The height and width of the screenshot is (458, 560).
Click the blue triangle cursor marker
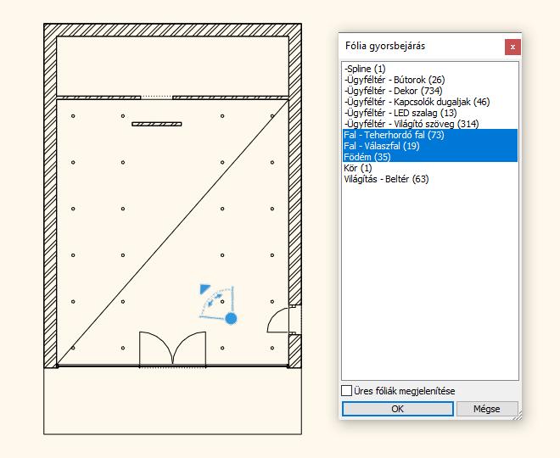204,288
